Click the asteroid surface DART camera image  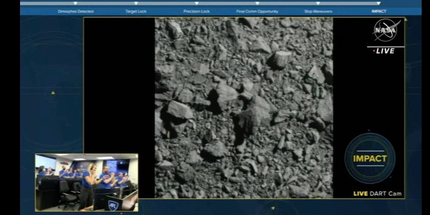[244, 108]
